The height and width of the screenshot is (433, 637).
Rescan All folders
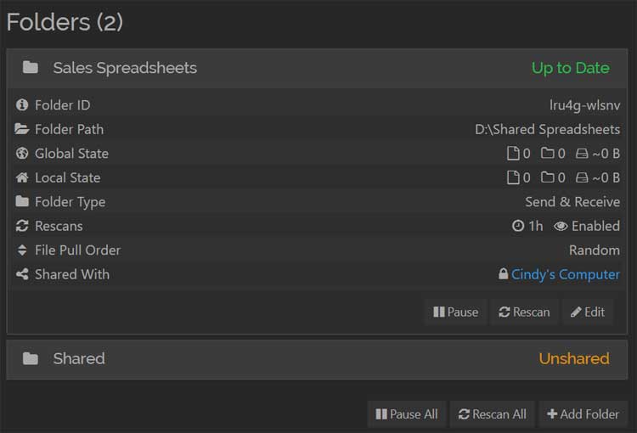pos(493,414)
